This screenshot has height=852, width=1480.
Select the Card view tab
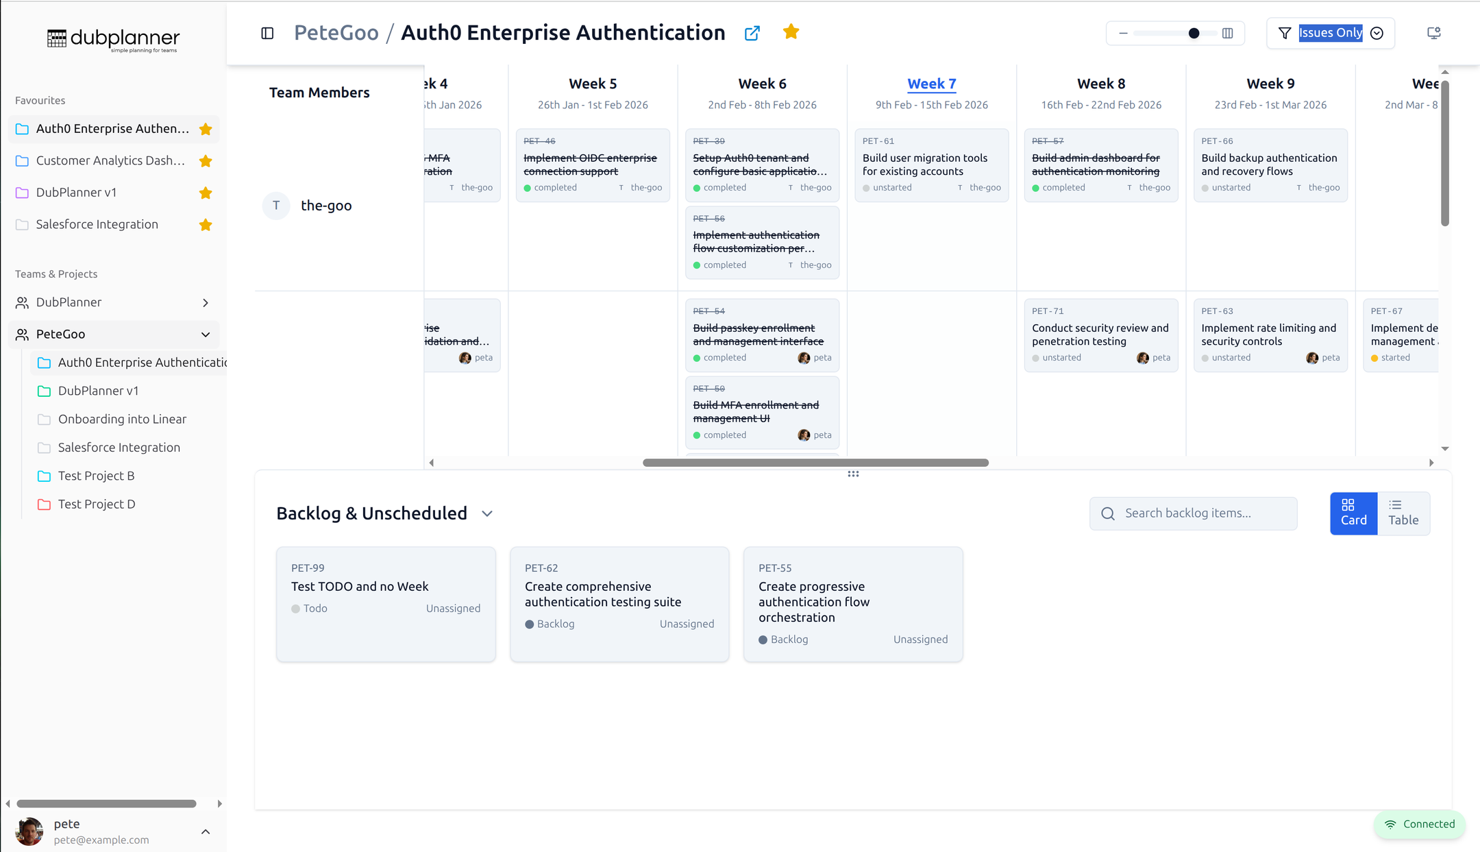(x=1353, y=513)
